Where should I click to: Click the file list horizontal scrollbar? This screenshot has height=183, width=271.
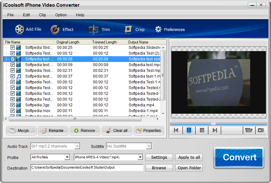pos(75,119)
